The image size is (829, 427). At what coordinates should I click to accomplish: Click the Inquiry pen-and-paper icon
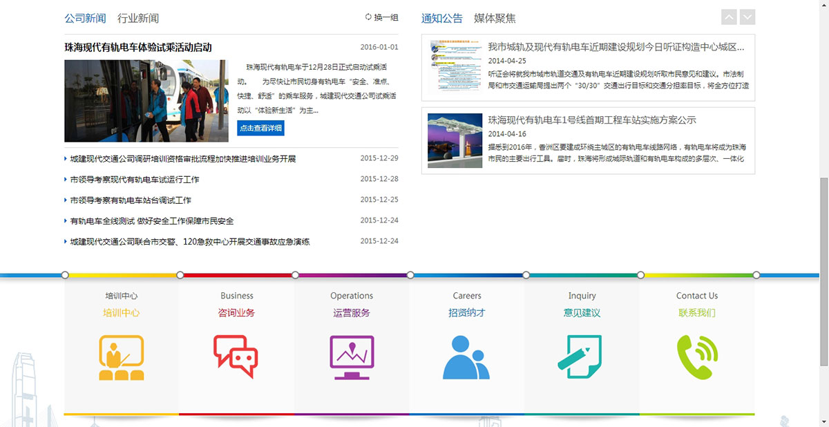[582, 357]
